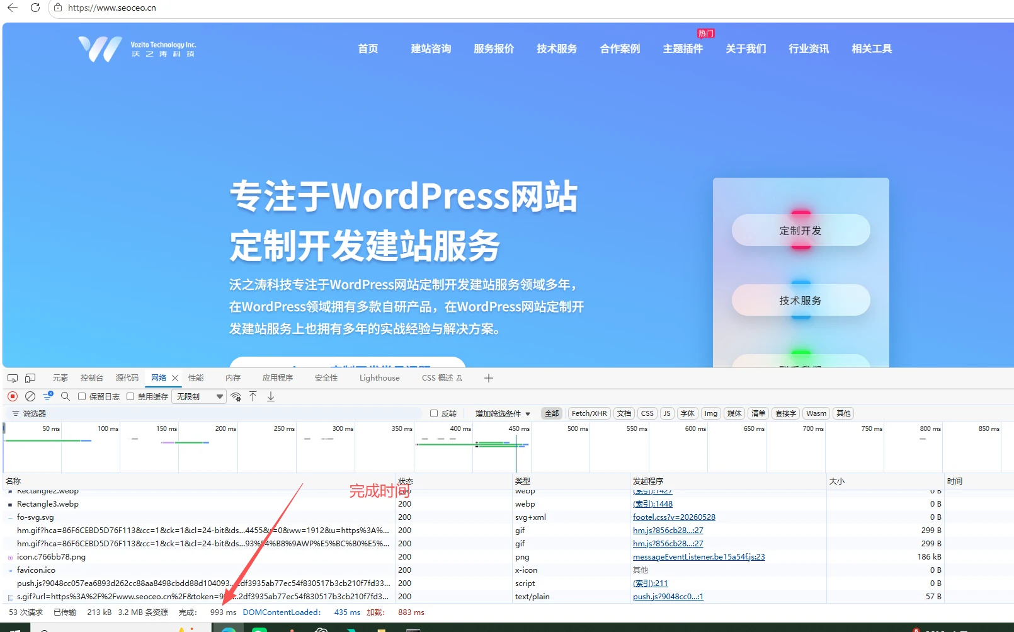Open 服务报价 navigation item

[x=494, y=49]
